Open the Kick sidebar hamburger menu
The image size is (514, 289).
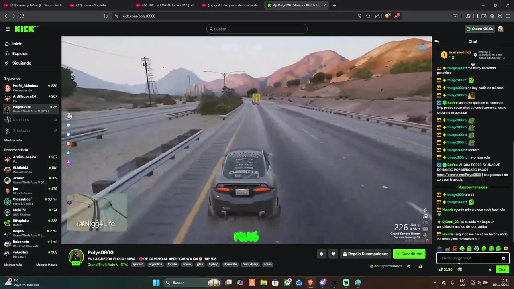8,29
